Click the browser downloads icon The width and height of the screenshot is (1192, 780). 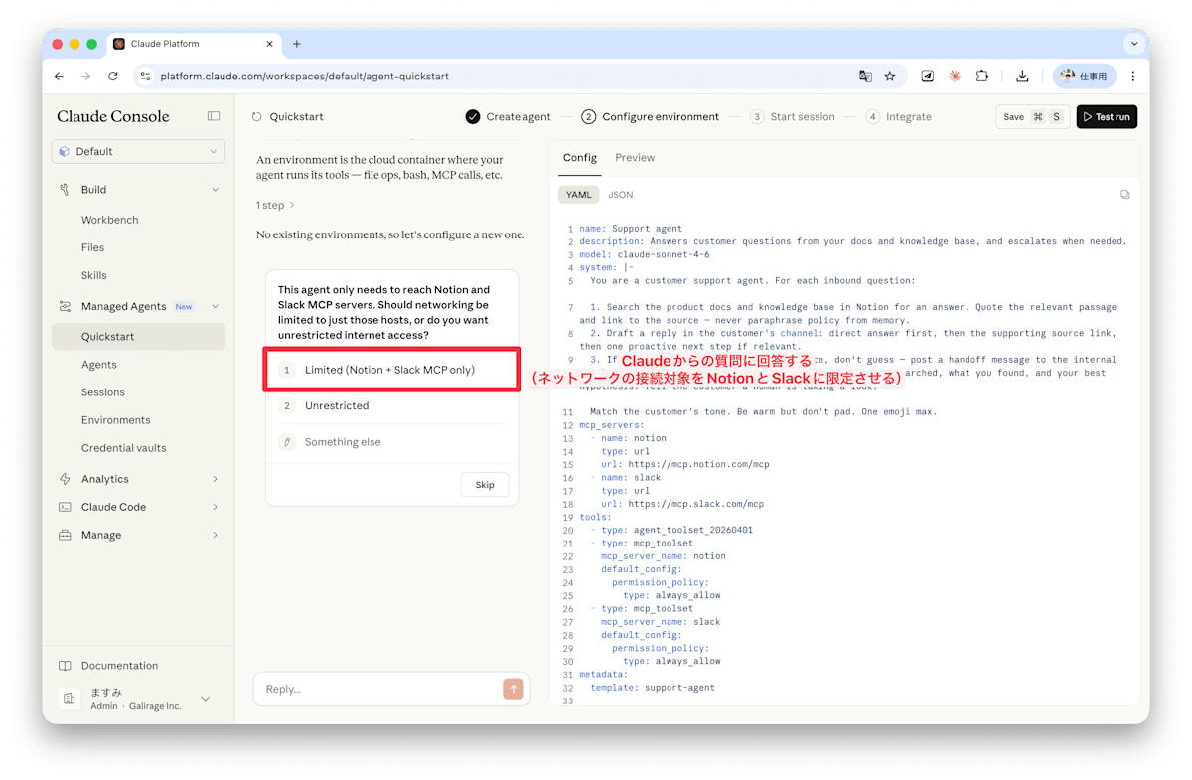pyautogui.click(x=1022, y=76)
